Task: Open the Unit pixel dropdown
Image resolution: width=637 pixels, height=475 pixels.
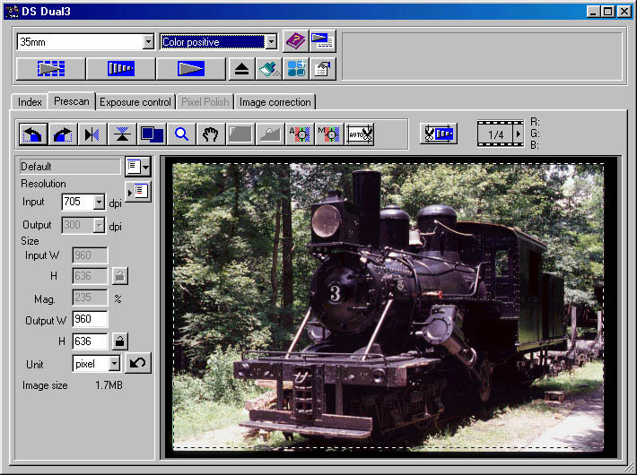Action: 114,364
